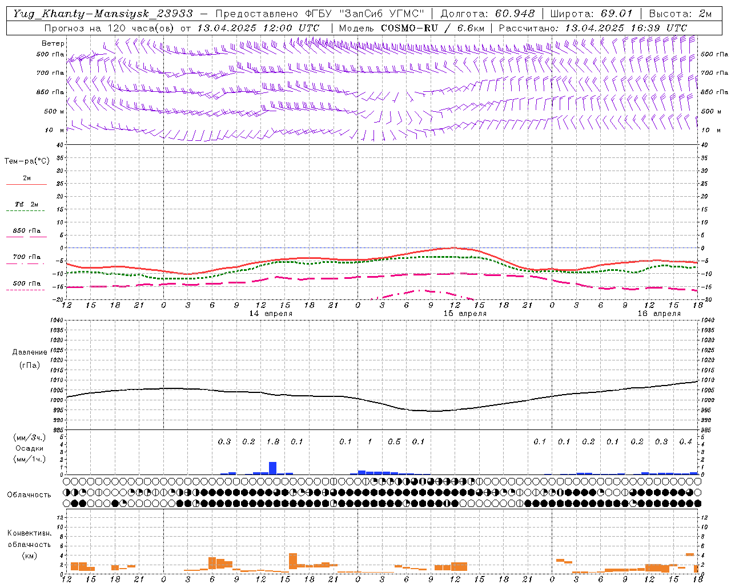Click the 'Рассчитано: 13.04.2025 16:39 UTC' timestamp
The width and height of the screenshot is (731, 584).
tap(593, 27)
